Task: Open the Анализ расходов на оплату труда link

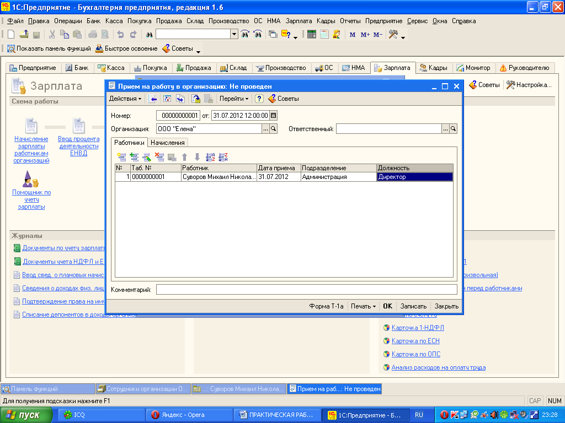Action: (439, 367)
